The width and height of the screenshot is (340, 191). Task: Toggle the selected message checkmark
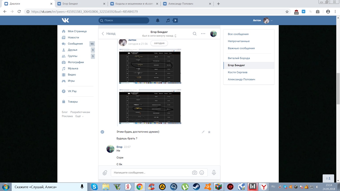click(102, 132)
